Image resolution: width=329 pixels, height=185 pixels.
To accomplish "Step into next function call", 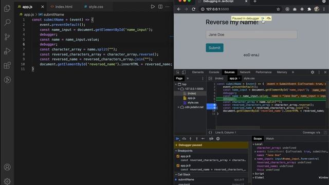I will pos(190,139).
